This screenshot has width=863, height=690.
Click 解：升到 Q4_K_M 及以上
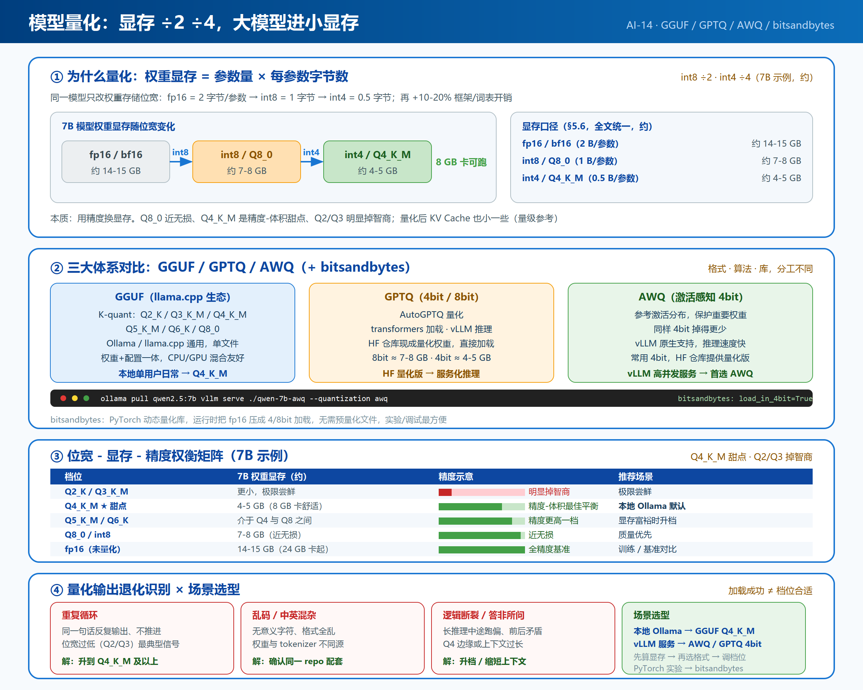pos(110,661)
